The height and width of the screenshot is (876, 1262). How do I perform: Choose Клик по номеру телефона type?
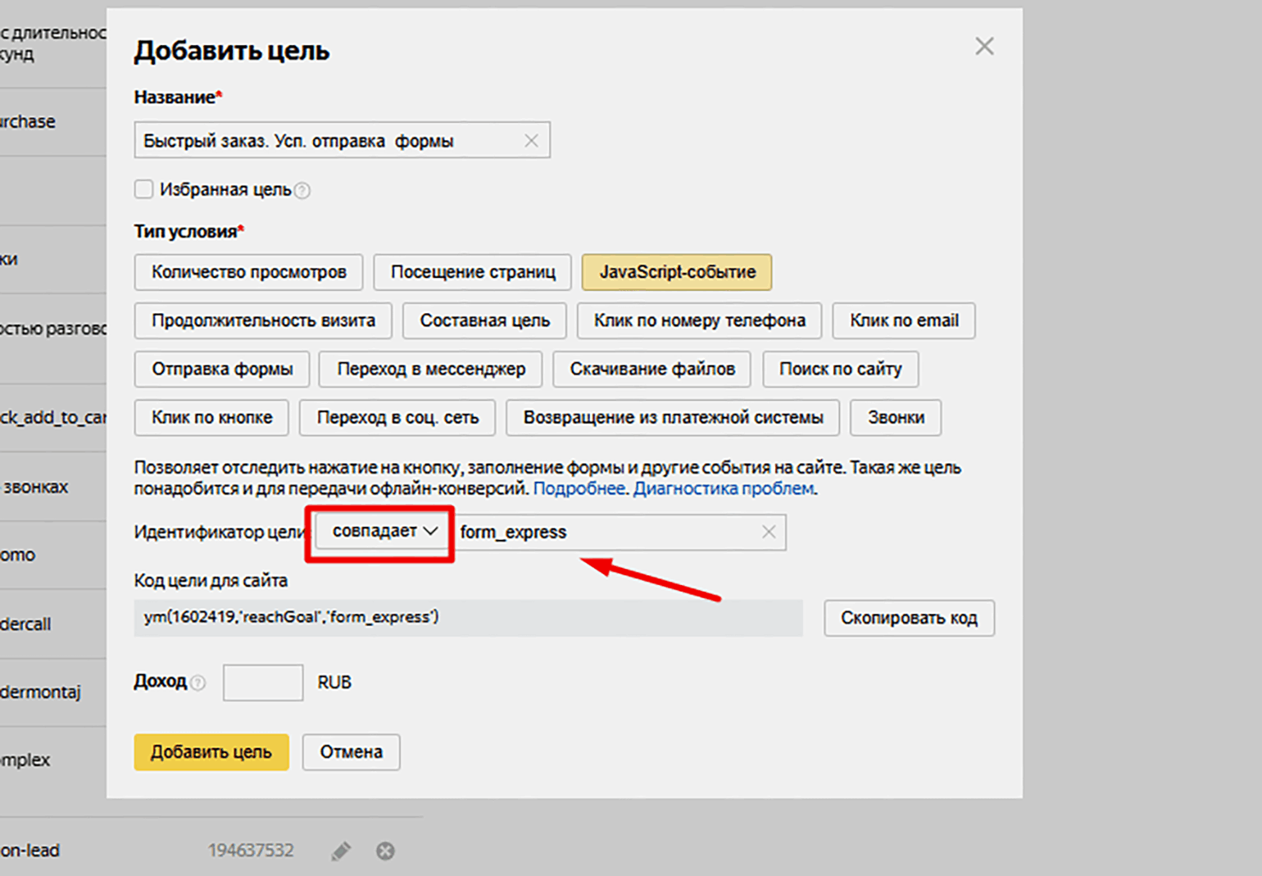699,320
